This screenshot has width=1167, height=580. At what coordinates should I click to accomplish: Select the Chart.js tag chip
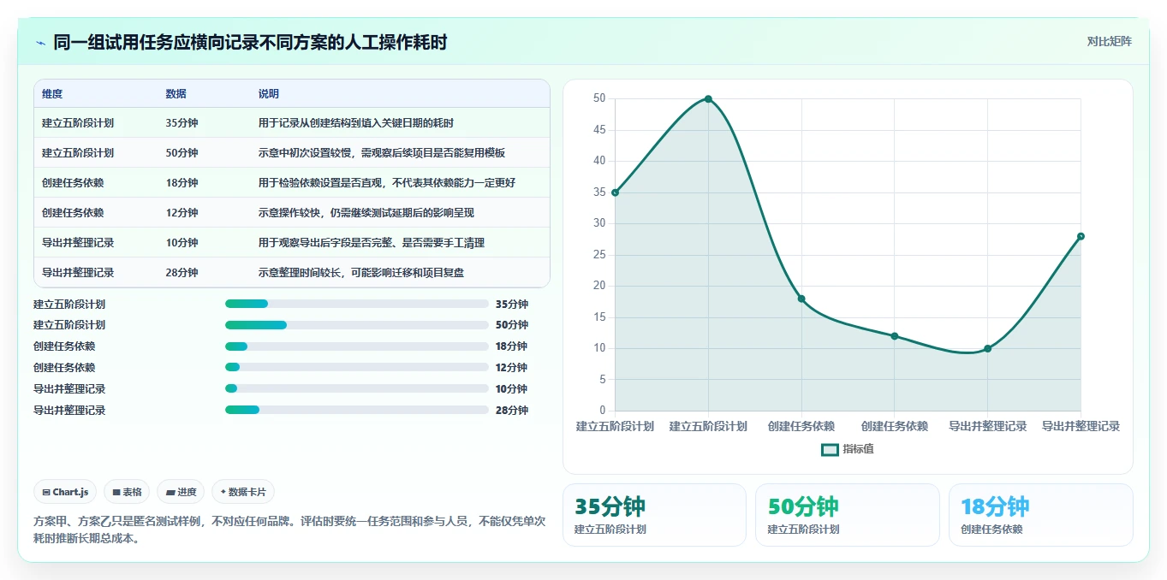(65, 492)
